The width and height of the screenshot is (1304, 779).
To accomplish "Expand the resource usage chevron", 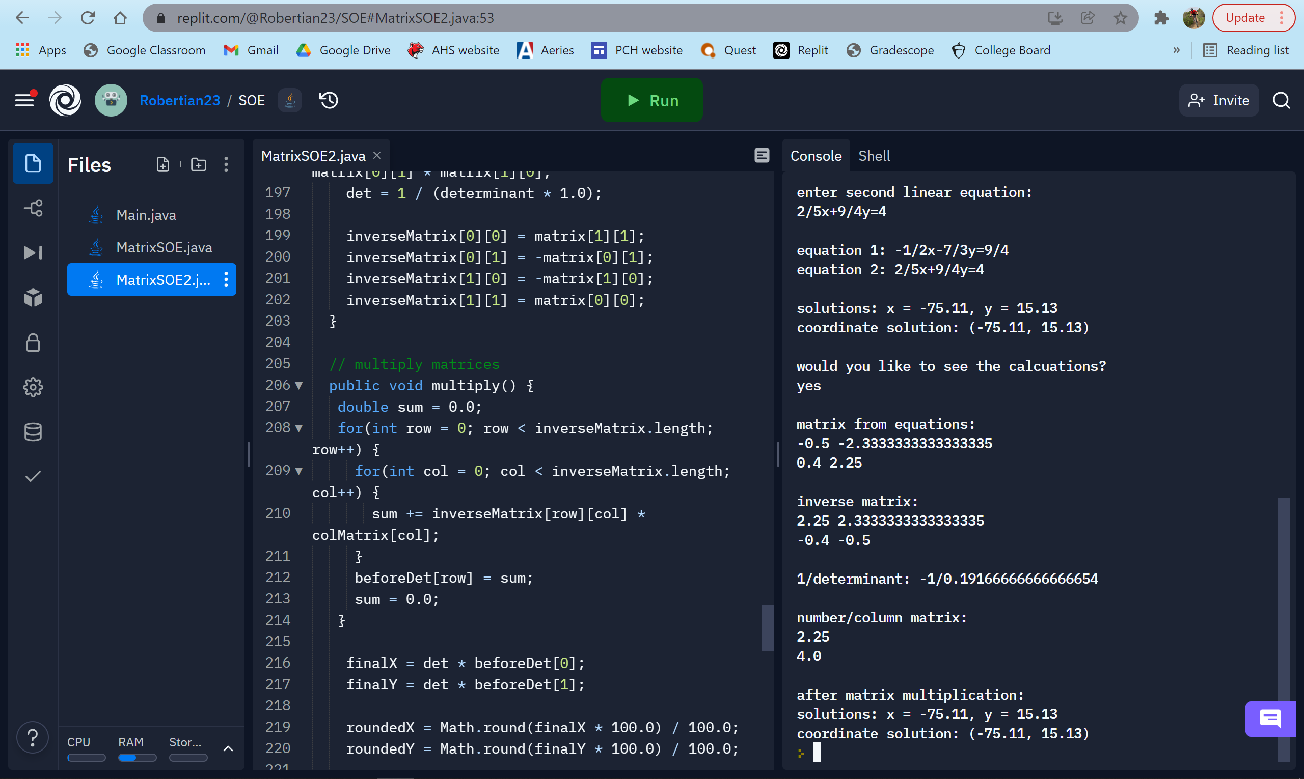I will point(228,748).
